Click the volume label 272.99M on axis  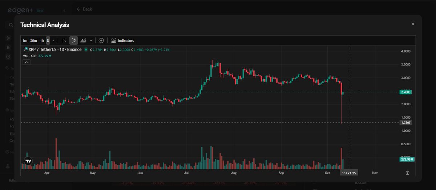pos(406,159)
